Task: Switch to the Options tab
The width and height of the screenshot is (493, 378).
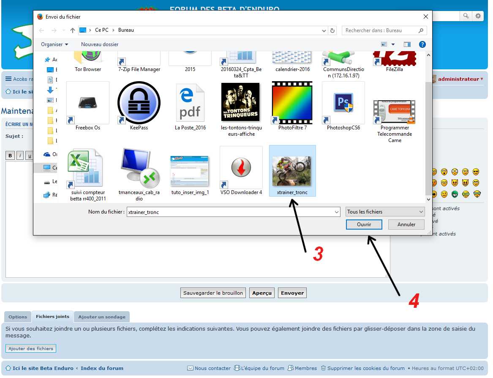Action: [x=18, y=317]
